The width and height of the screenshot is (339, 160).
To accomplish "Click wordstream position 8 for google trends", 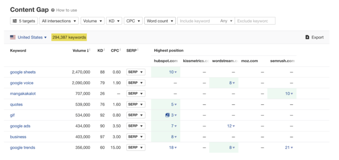I will point(232,147).
